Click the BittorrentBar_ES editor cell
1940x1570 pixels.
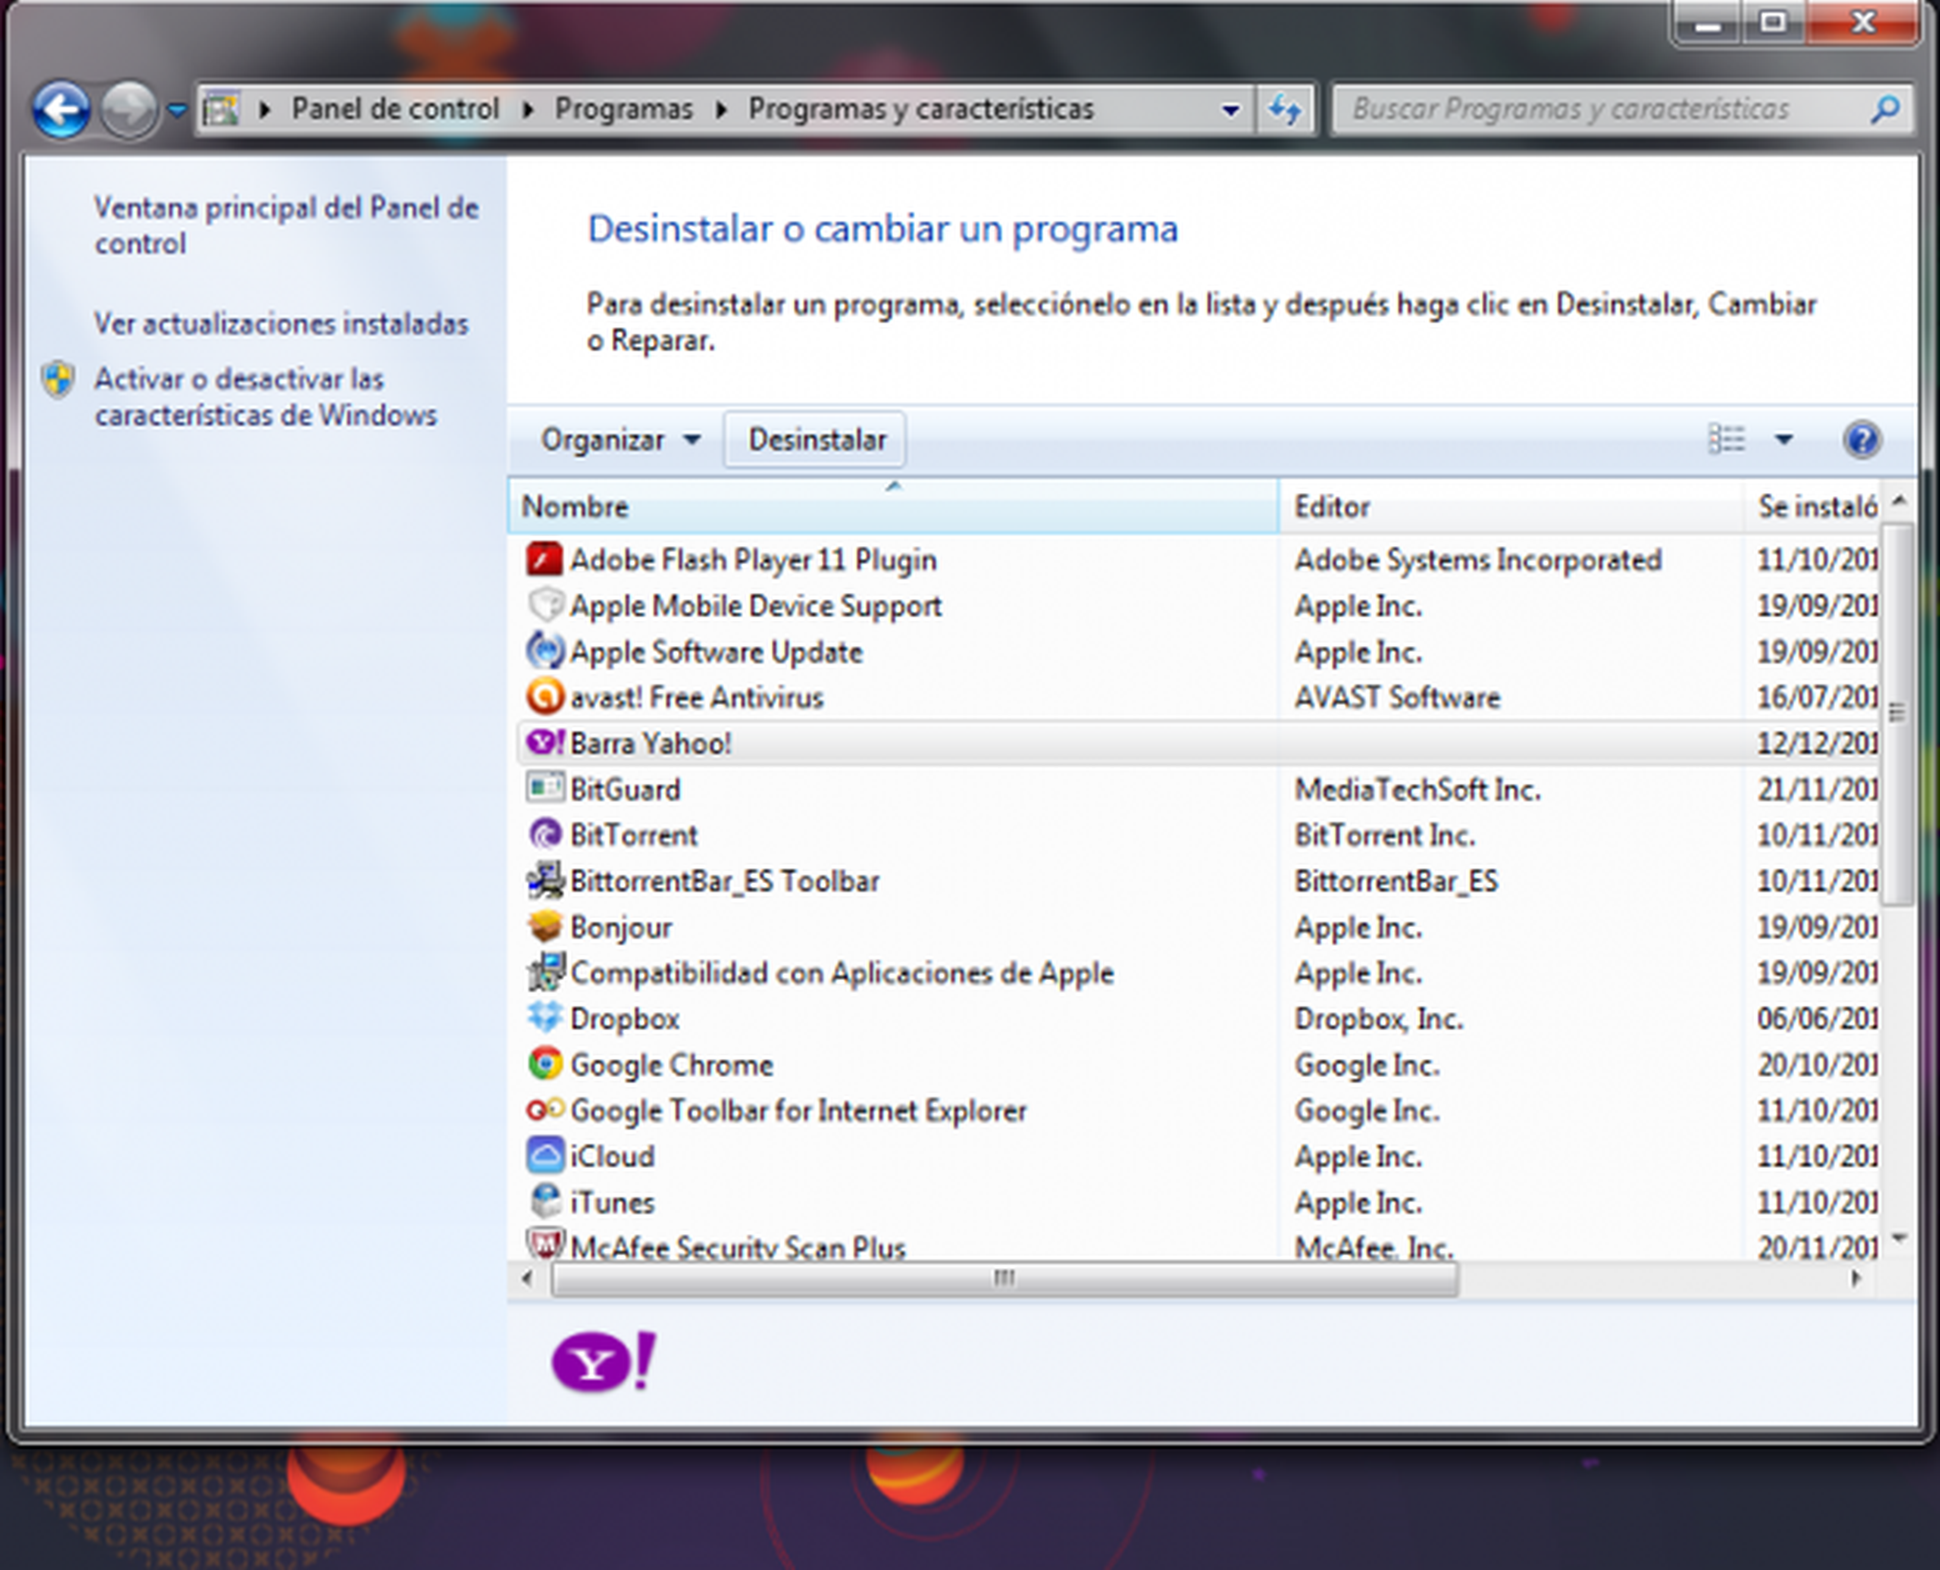(x=1395, y=881)
